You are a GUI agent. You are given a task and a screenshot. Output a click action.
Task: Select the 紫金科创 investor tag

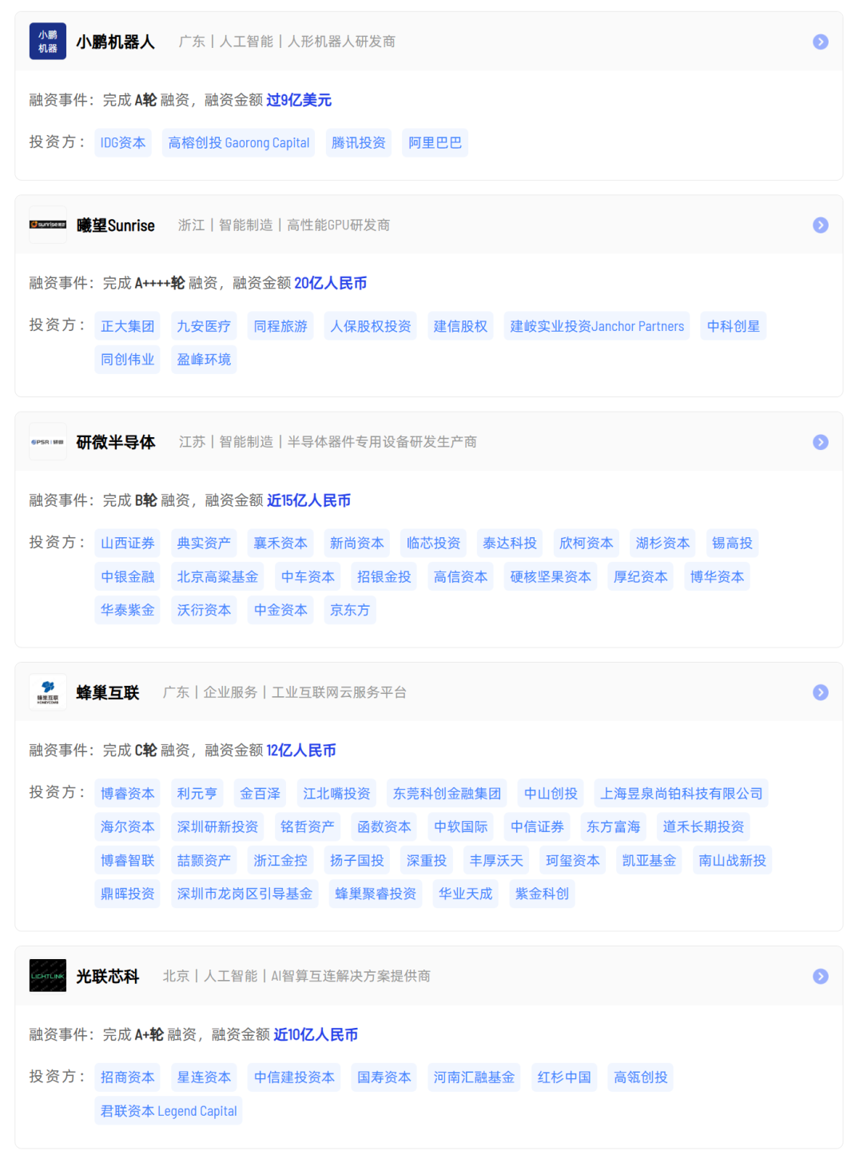pos(542,894)
